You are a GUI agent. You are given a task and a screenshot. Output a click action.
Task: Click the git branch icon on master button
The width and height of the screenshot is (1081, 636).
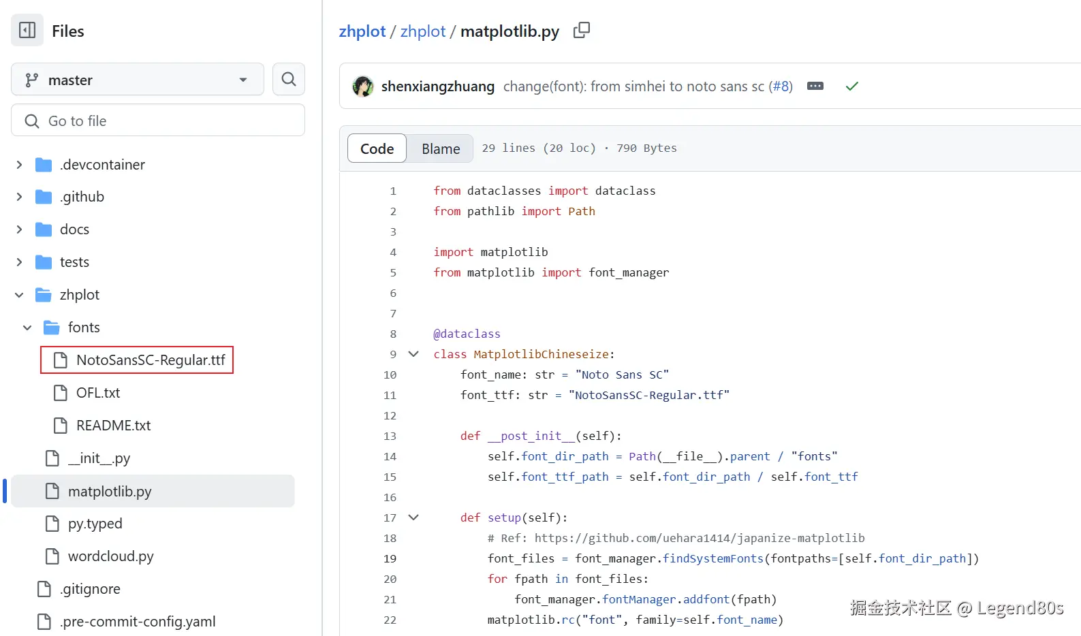click(x=32, y=80)
